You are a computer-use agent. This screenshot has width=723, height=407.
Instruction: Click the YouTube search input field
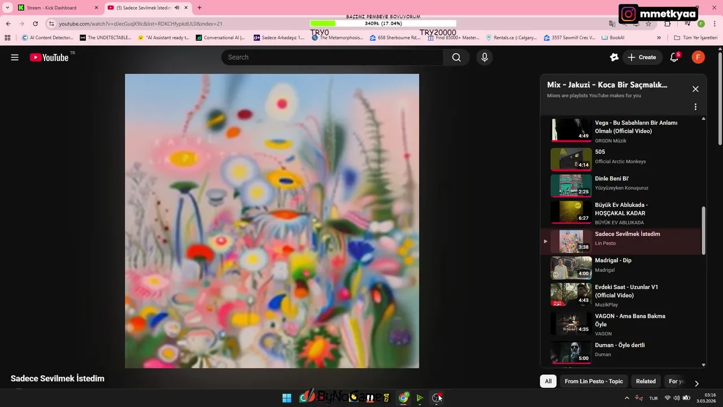pos(332,57)
